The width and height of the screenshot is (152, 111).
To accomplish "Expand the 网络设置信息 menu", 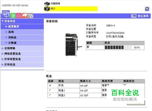I will click(x=22, y=54).
